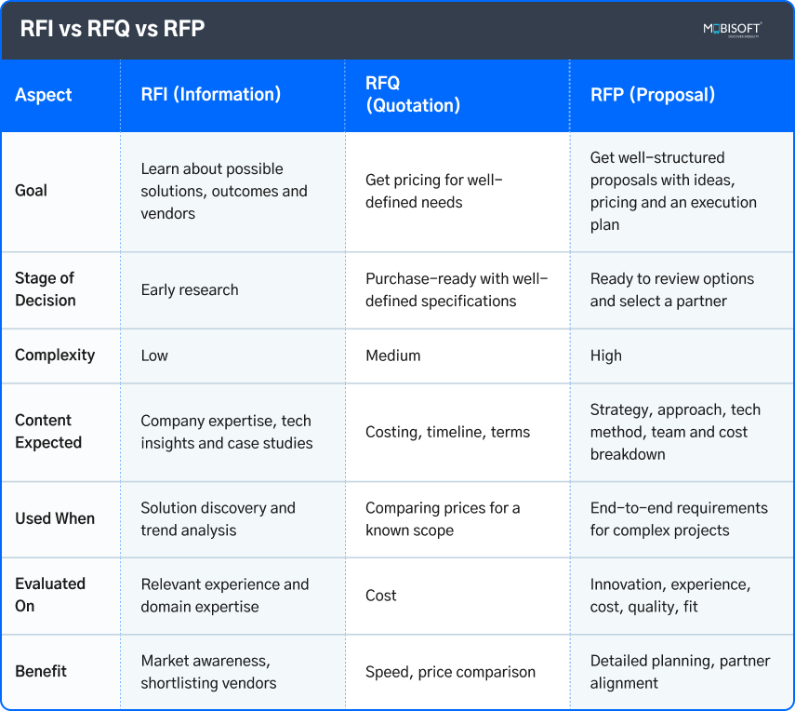Click the Stage of Decision row label

[x=45, y=289]
